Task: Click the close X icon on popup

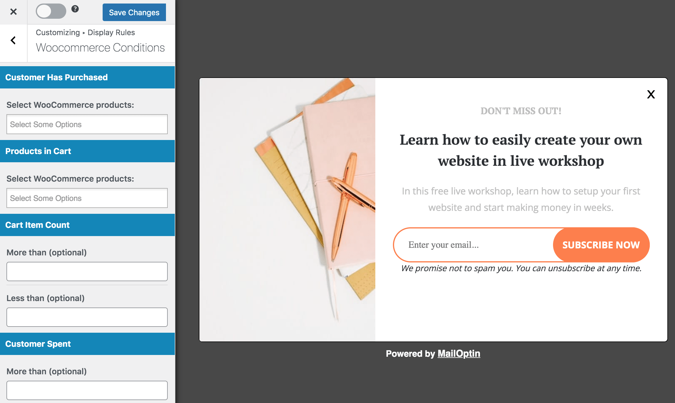Action: [651, 95]
